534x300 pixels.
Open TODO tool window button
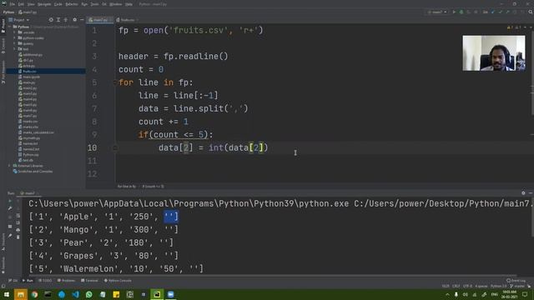[x=45, y=281]
